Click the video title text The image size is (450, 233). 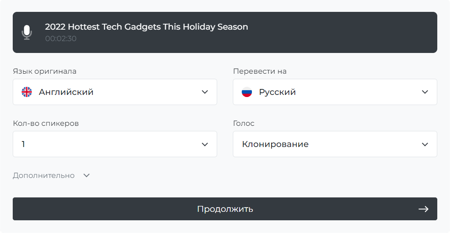(x=146, y=27)
